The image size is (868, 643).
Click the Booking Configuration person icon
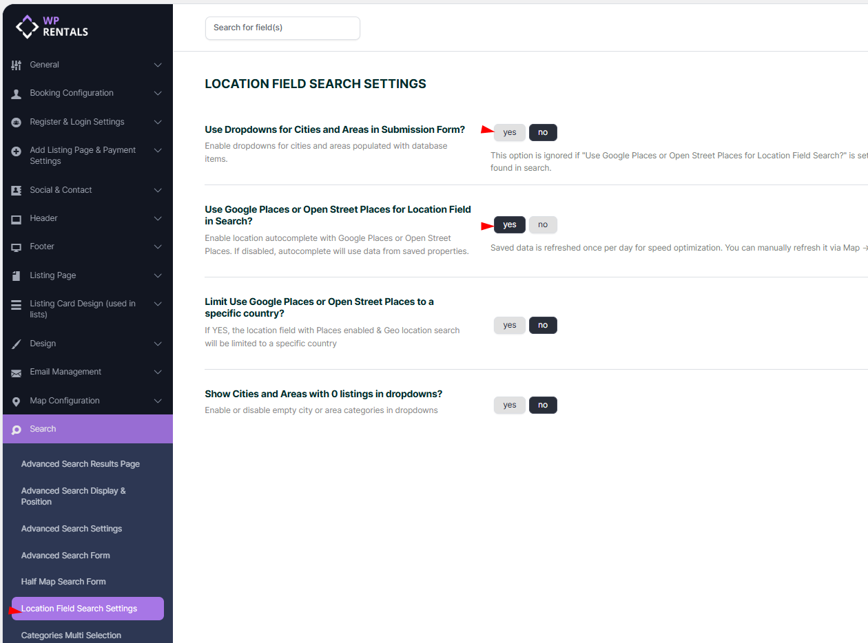tap(17, 94)
